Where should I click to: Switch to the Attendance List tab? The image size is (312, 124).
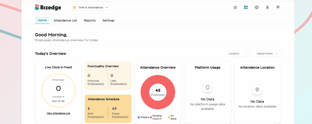click(x=65, y=20)
